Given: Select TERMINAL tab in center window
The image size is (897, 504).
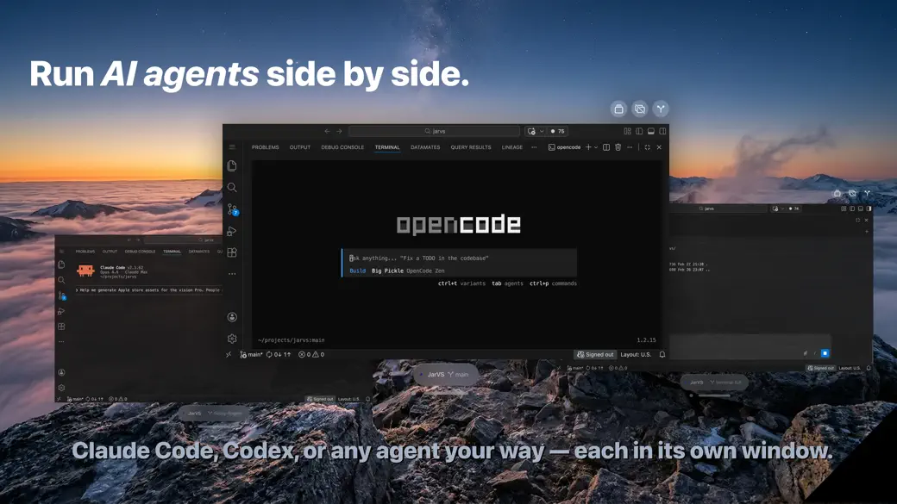Looking at the screenshot, I should tap(387, 147).
